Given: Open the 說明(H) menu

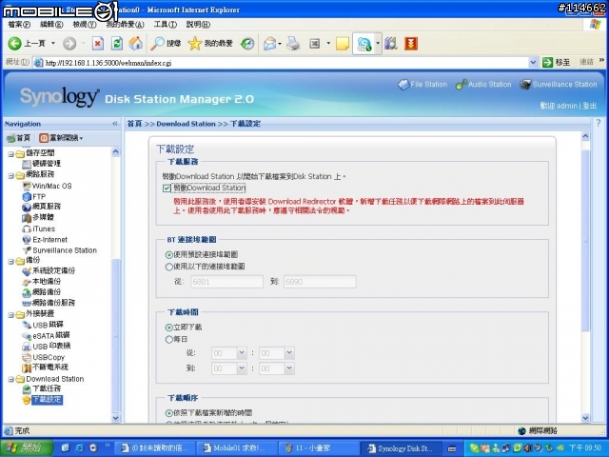Looking at the screenshot, I should pyautogui.click(x=198, y=25).
